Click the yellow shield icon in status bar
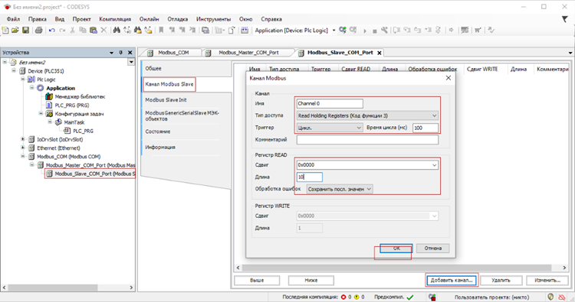 550,297
